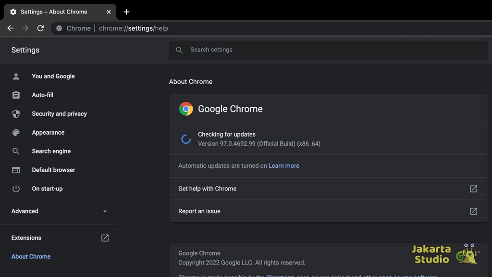The width and height of the screenshot is (492, 277).
Task: Click the Learn more link
Action: tap(283, 165)
